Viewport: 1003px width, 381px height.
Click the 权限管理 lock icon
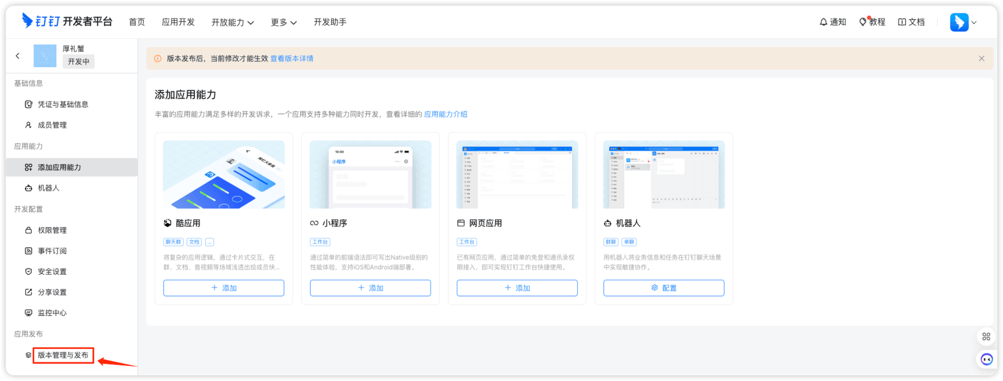tap(28, 230)
